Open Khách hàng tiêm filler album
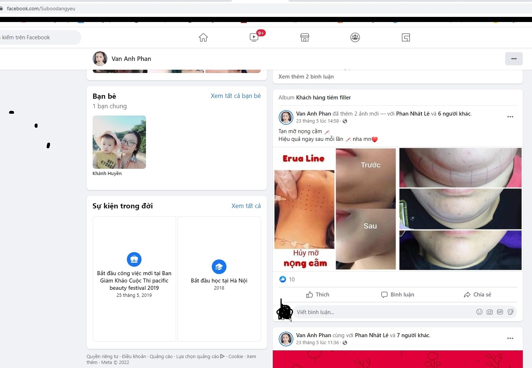The width and height of the screenshot is (532, 368). (323, 98)
